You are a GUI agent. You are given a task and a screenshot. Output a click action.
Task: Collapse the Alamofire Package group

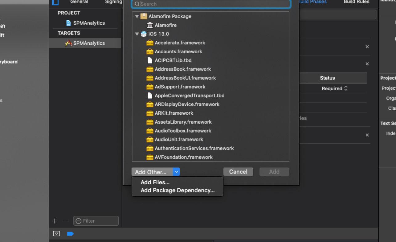tap(137, 16)
